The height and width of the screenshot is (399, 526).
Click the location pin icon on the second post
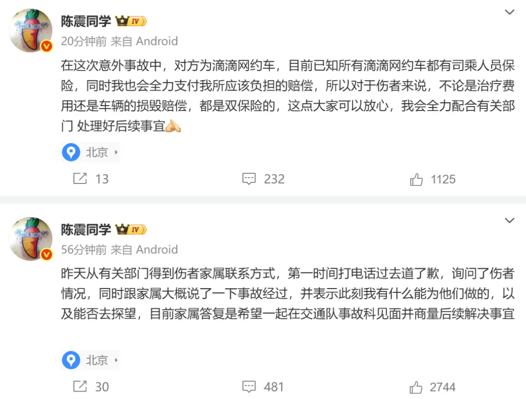tap(71, 361)
